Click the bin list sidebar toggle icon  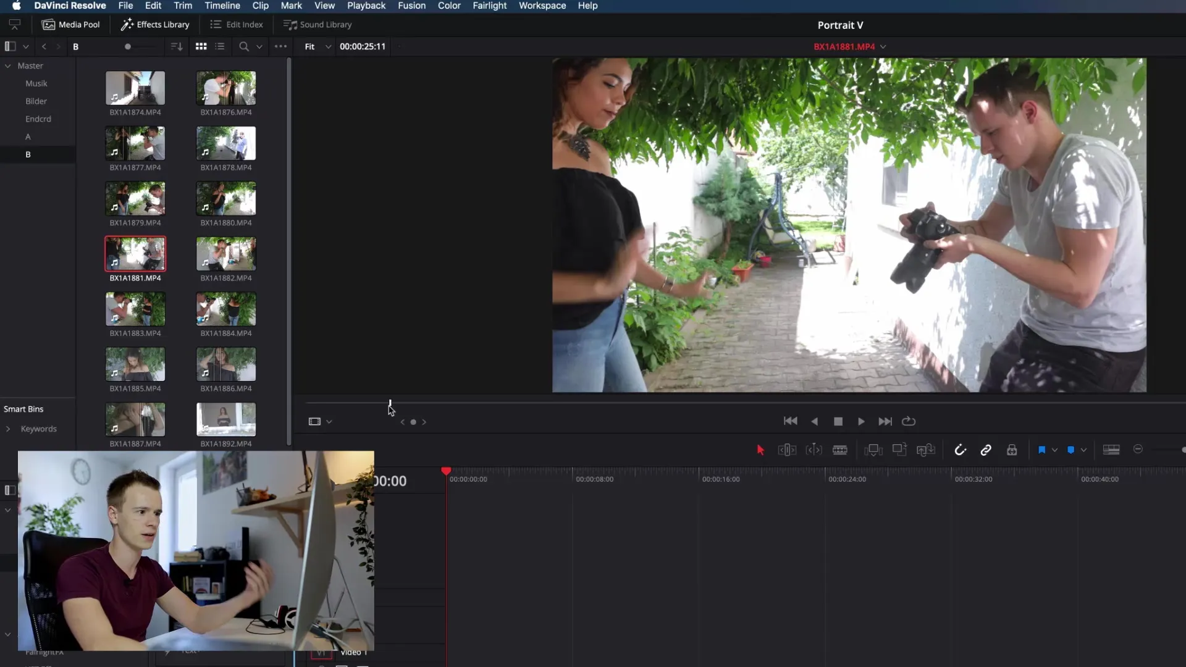(10, 46)
